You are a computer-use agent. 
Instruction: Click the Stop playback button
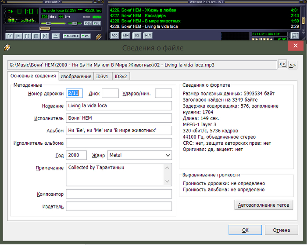coord(36,36)
